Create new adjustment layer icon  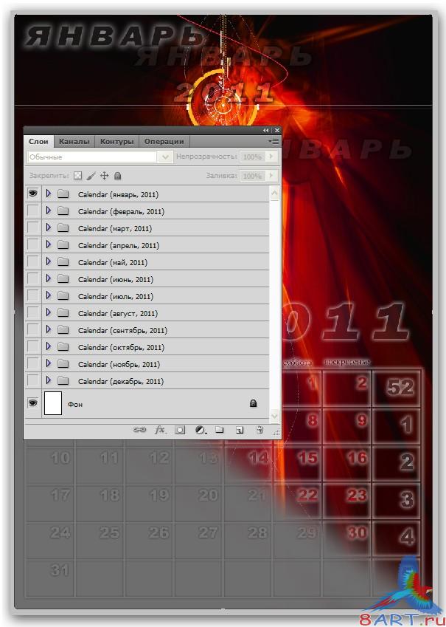pos(200,429)
